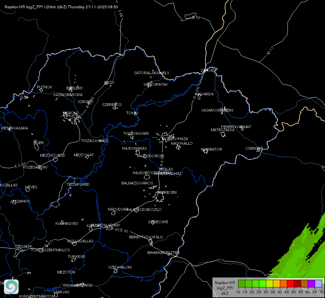Click the VASAROSNAMENY label
The height and width of the screenshot is (298, 325).
(217, 110)
